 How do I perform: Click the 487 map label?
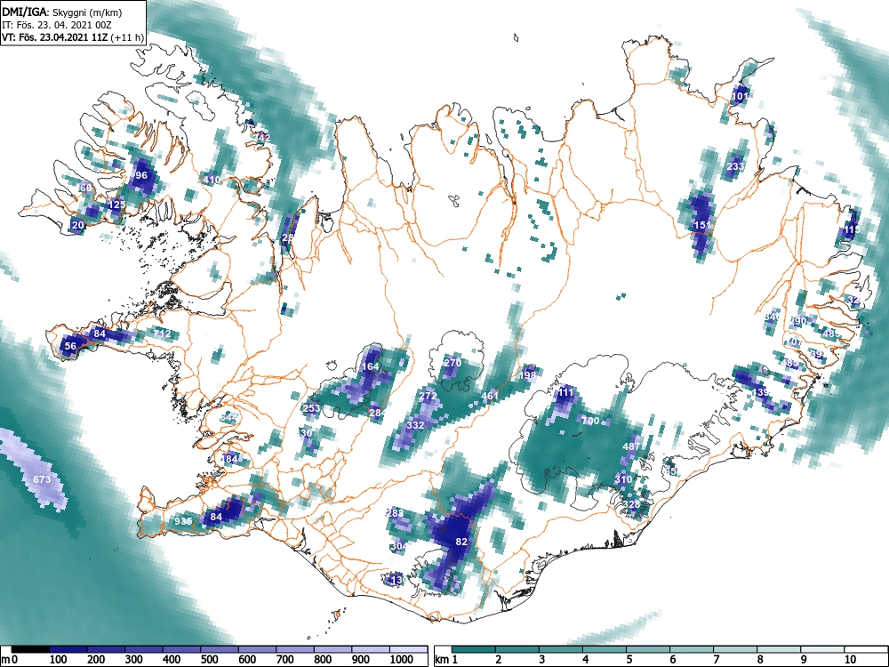click(x=631, y=446)
